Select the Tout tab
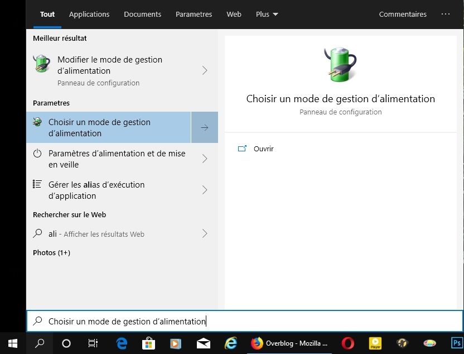The height and width of the screenshot is (354, 464). (47, 14)
